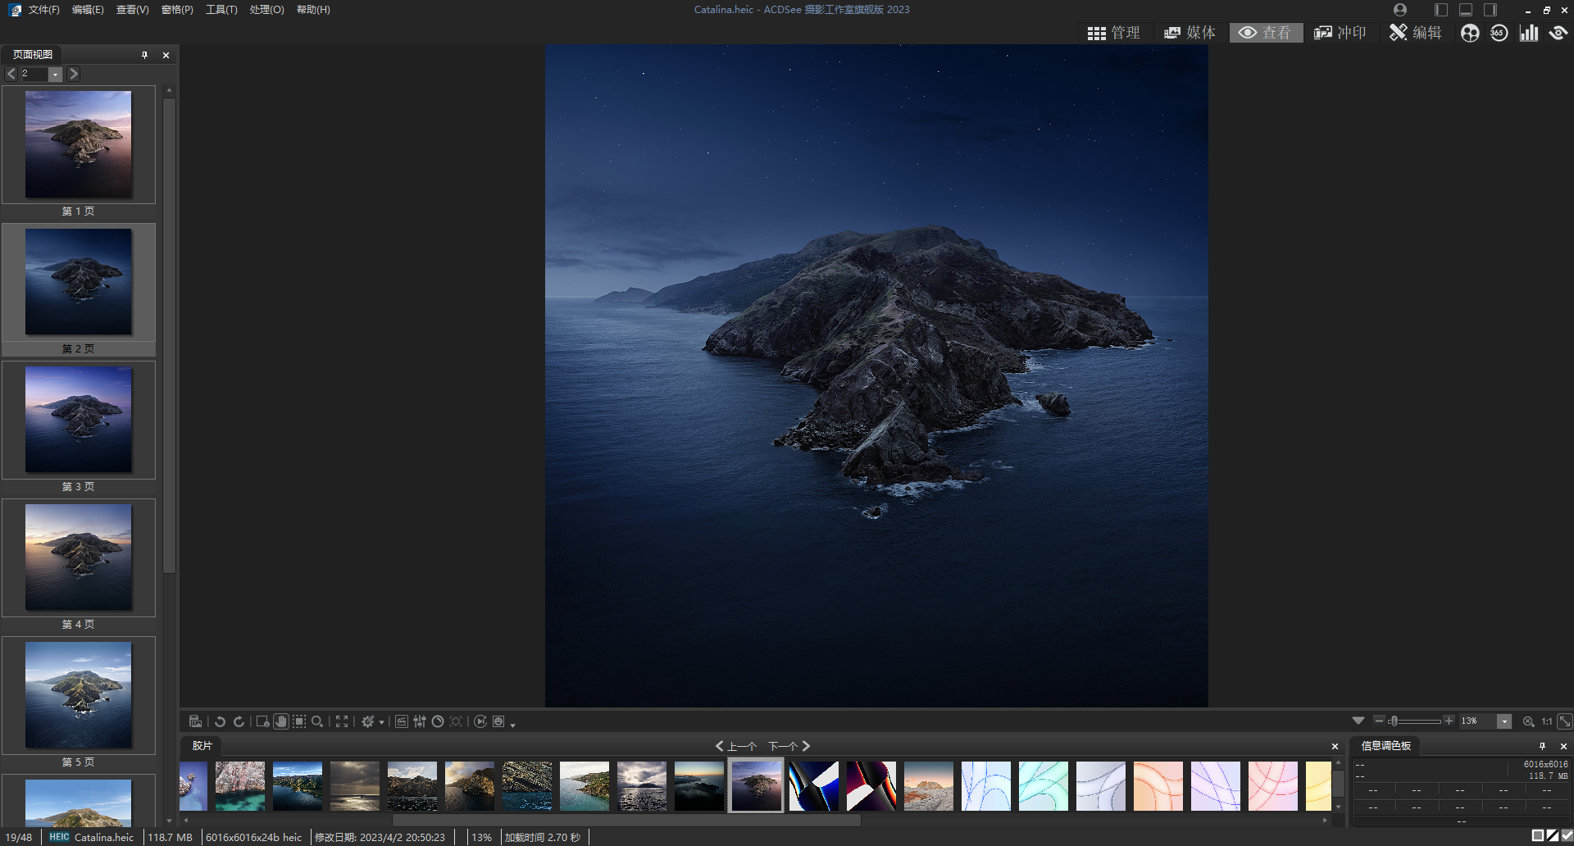Click the first toolbar image stack icon
Screen dimensions: 1574x846
tap(195, 721)
